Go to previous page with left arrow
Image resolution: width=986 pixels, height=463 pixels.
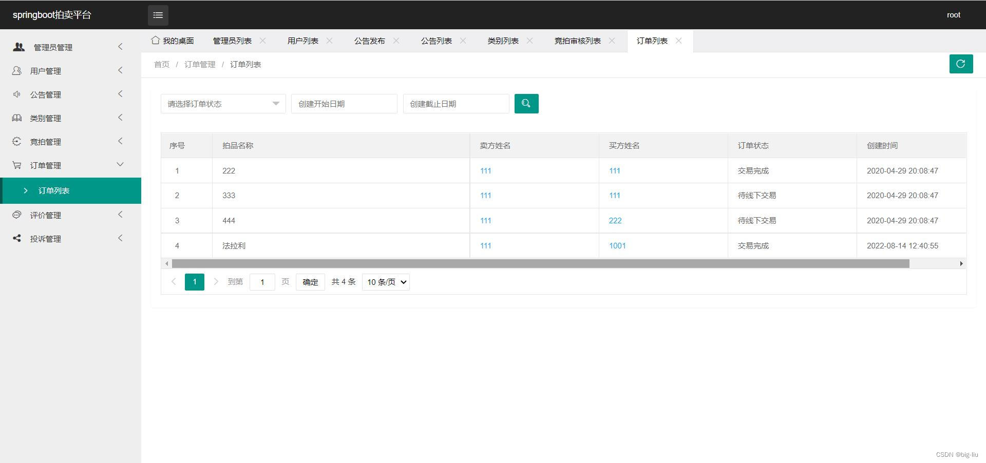[x=174, y=281]
